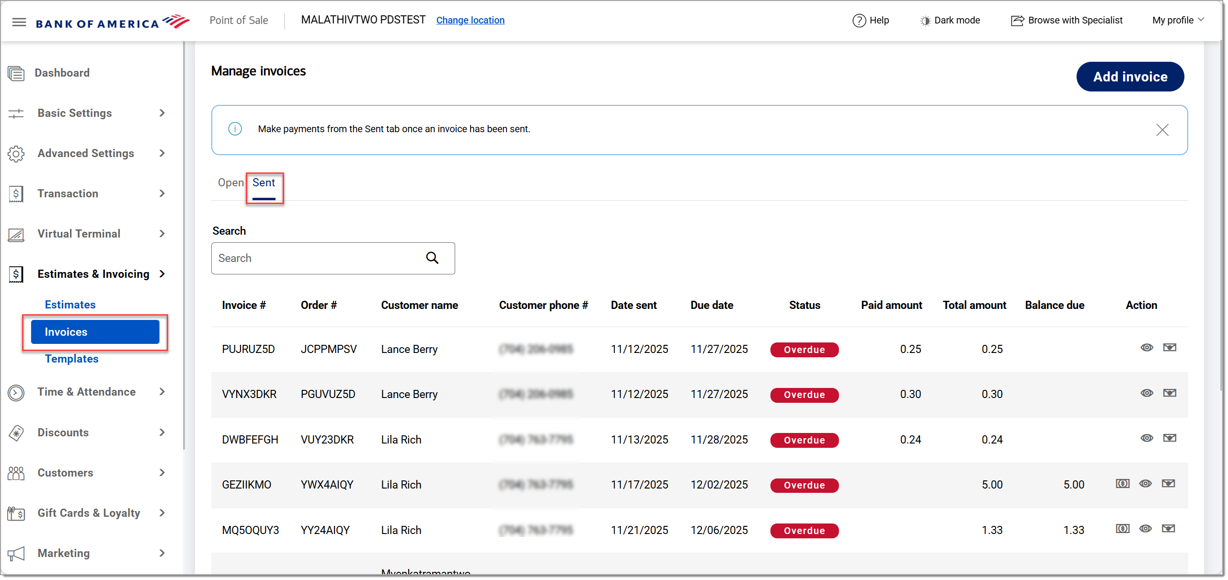Click the Virtual Terminal icon
The width and height of the screenshot is (1228, 580).
[x=16, y=235]
